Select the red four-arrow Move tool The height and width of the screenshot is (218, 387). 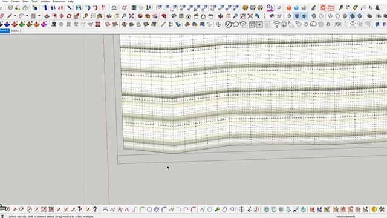62,16
